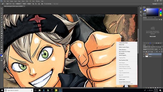The image size is (163, 92).
Task: Select the Pen tool in toolbar
Action: [x=2, y=40]
